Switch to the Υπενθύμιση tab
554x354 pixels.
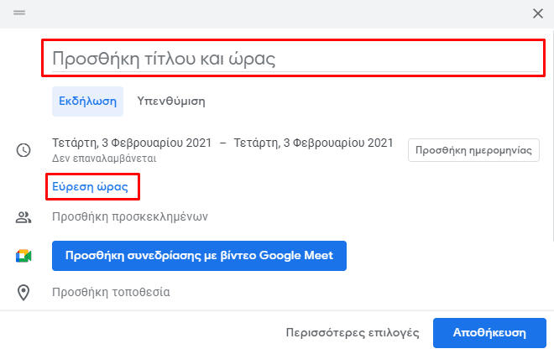171,102
